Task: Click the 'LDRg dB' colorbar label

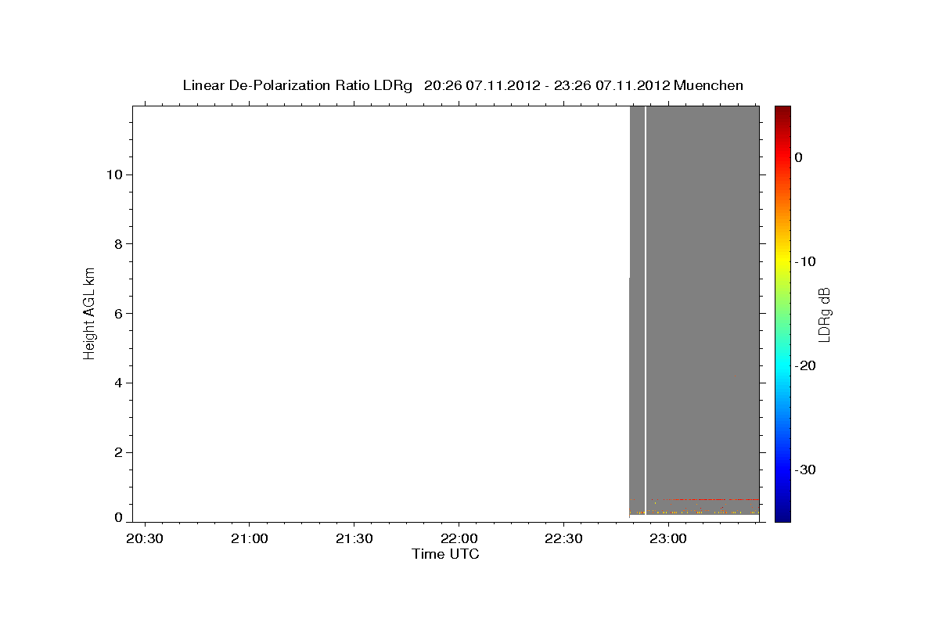Action: click(824, 314)
